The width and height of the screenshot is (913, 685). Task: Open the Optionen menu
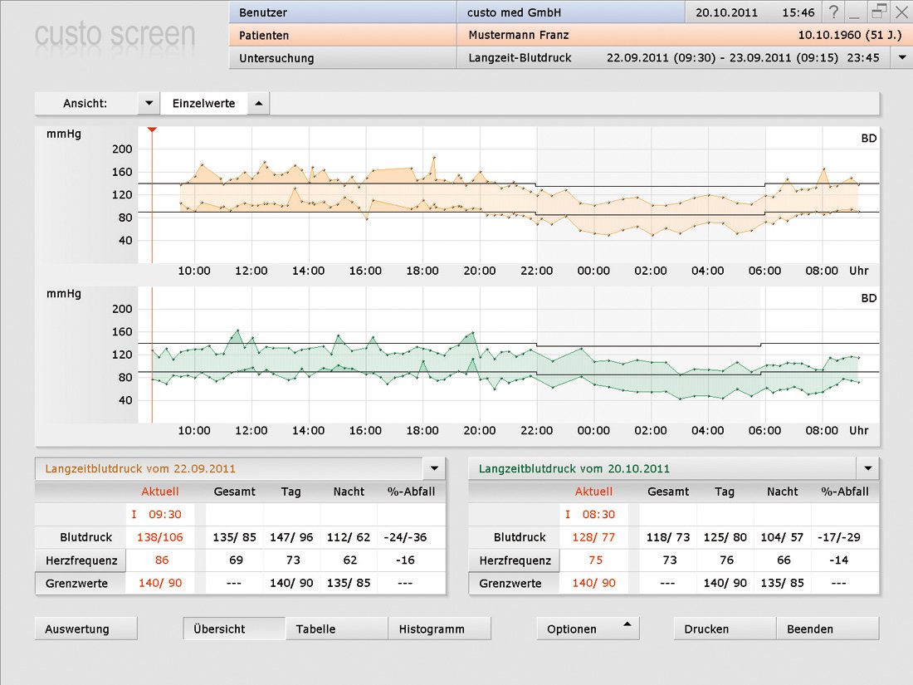[x=588, y=629]
